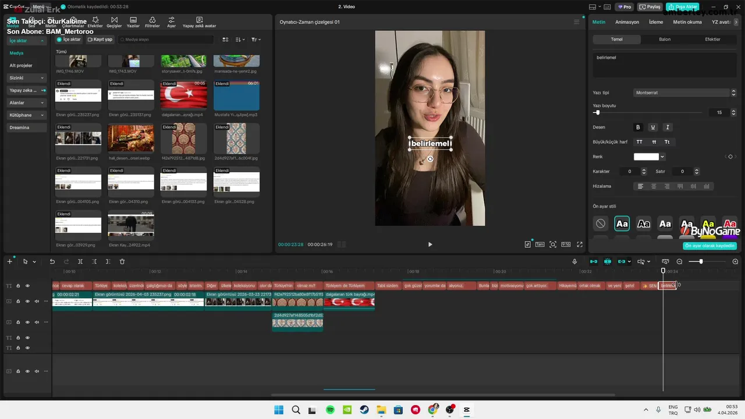Switch to the Efektler sub-tab in text panel
The width and height of the screenshot is (745, 419).
tap(712, 40)
